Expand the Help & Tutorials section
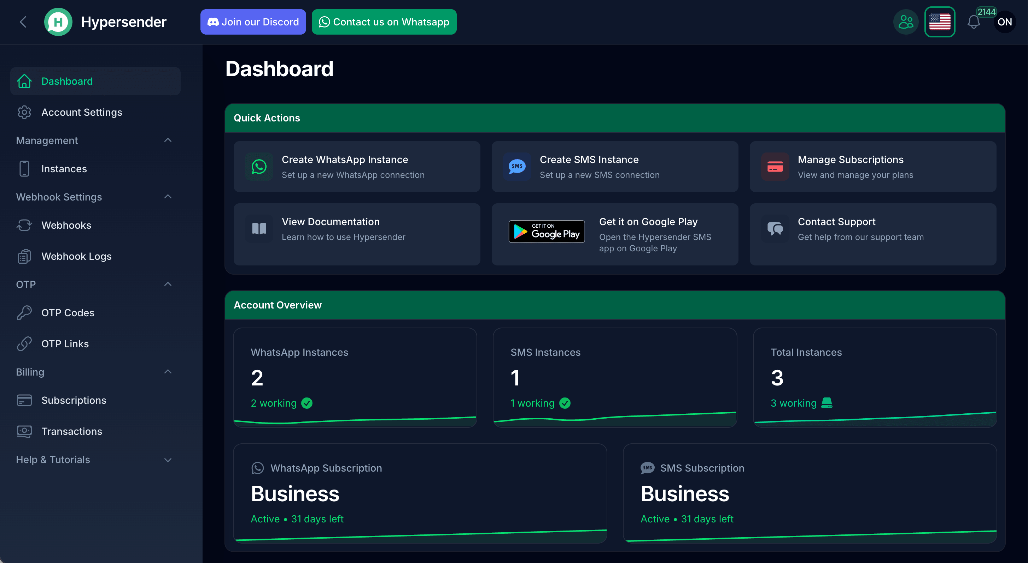 (168, 460)
